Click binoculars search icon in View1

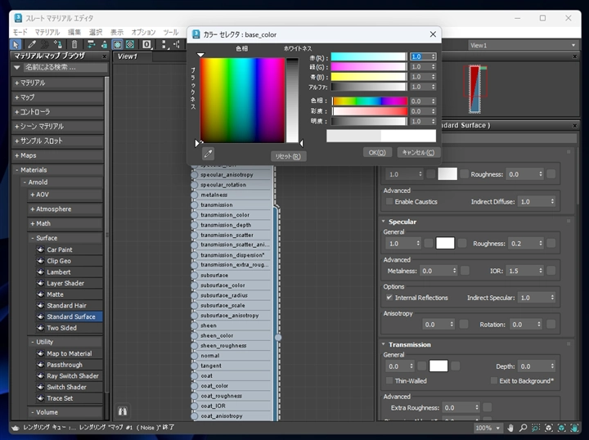[x=123, y=411]
